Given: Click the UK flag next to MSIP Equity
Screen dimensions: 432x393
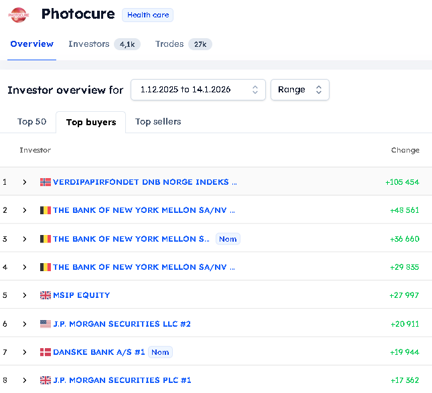Looking at the screenshot, I should 46,295.
